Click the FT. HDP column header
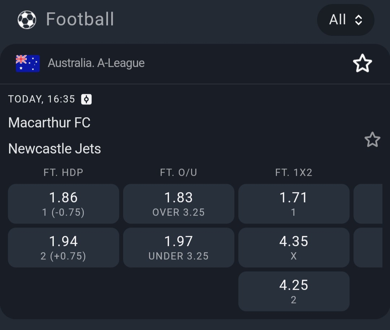The image size is (390, 330). tap(64, 173)
